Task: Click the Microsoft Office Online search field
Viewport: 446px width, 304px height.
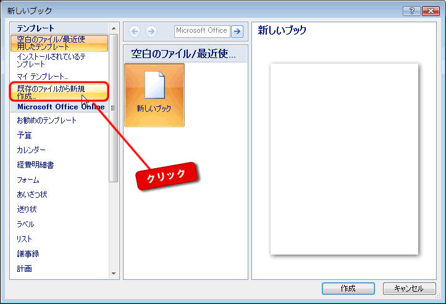Action: [202, 32]
